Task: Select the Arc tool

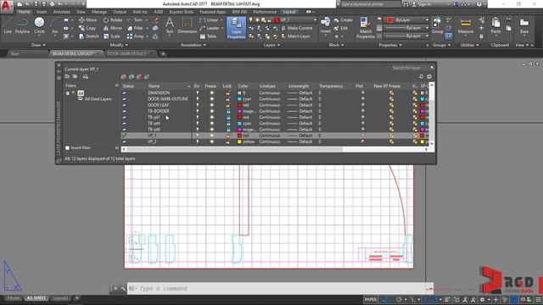Action: (x=54, y=26)
